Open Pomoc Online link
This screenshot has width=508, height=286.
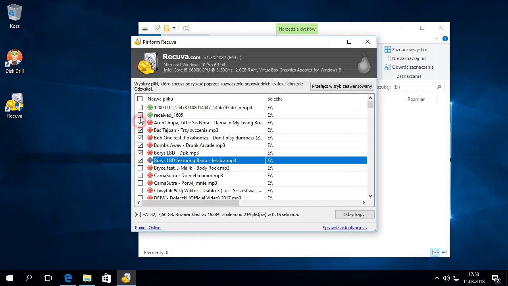(148, 228)
